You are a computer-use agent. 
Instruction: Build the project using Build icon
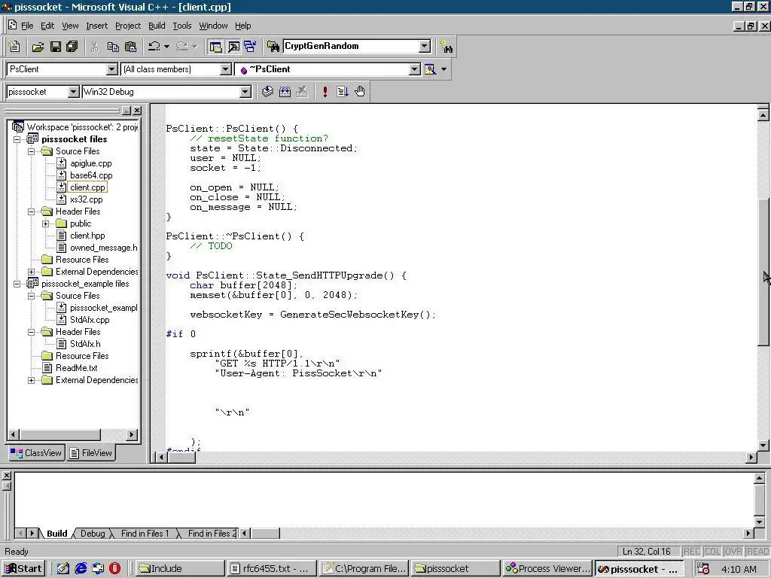285,91
